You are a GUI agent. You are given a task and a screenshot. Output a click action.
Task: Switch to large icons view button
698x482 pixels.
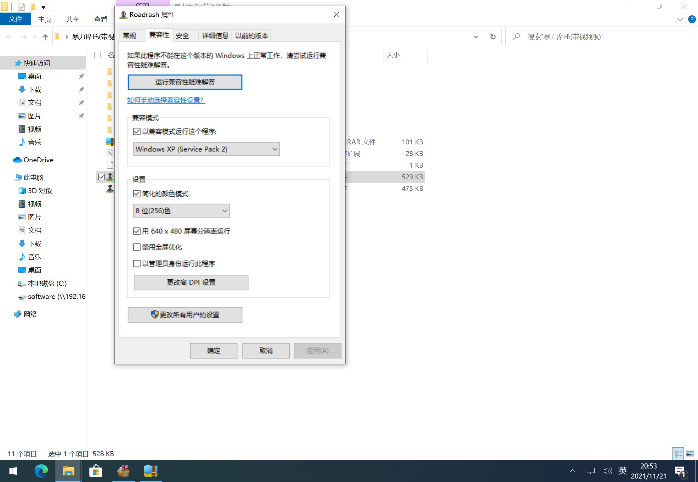pos(690,454)
